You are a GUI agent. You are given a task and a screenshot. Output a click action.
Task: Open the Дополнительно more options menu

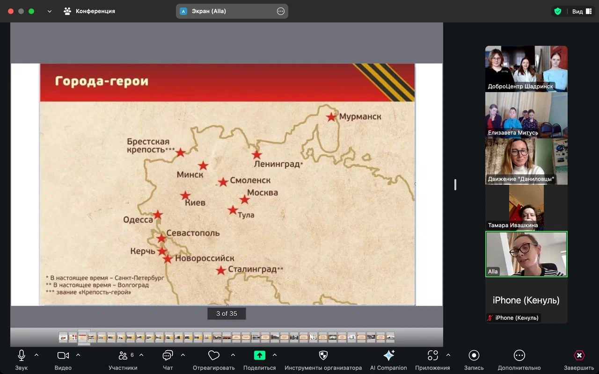(519, 356)
